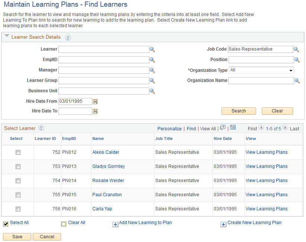Open the Hire Date To calendar picker
This screenshot has height=242, width=306.
tap(95, 111)
